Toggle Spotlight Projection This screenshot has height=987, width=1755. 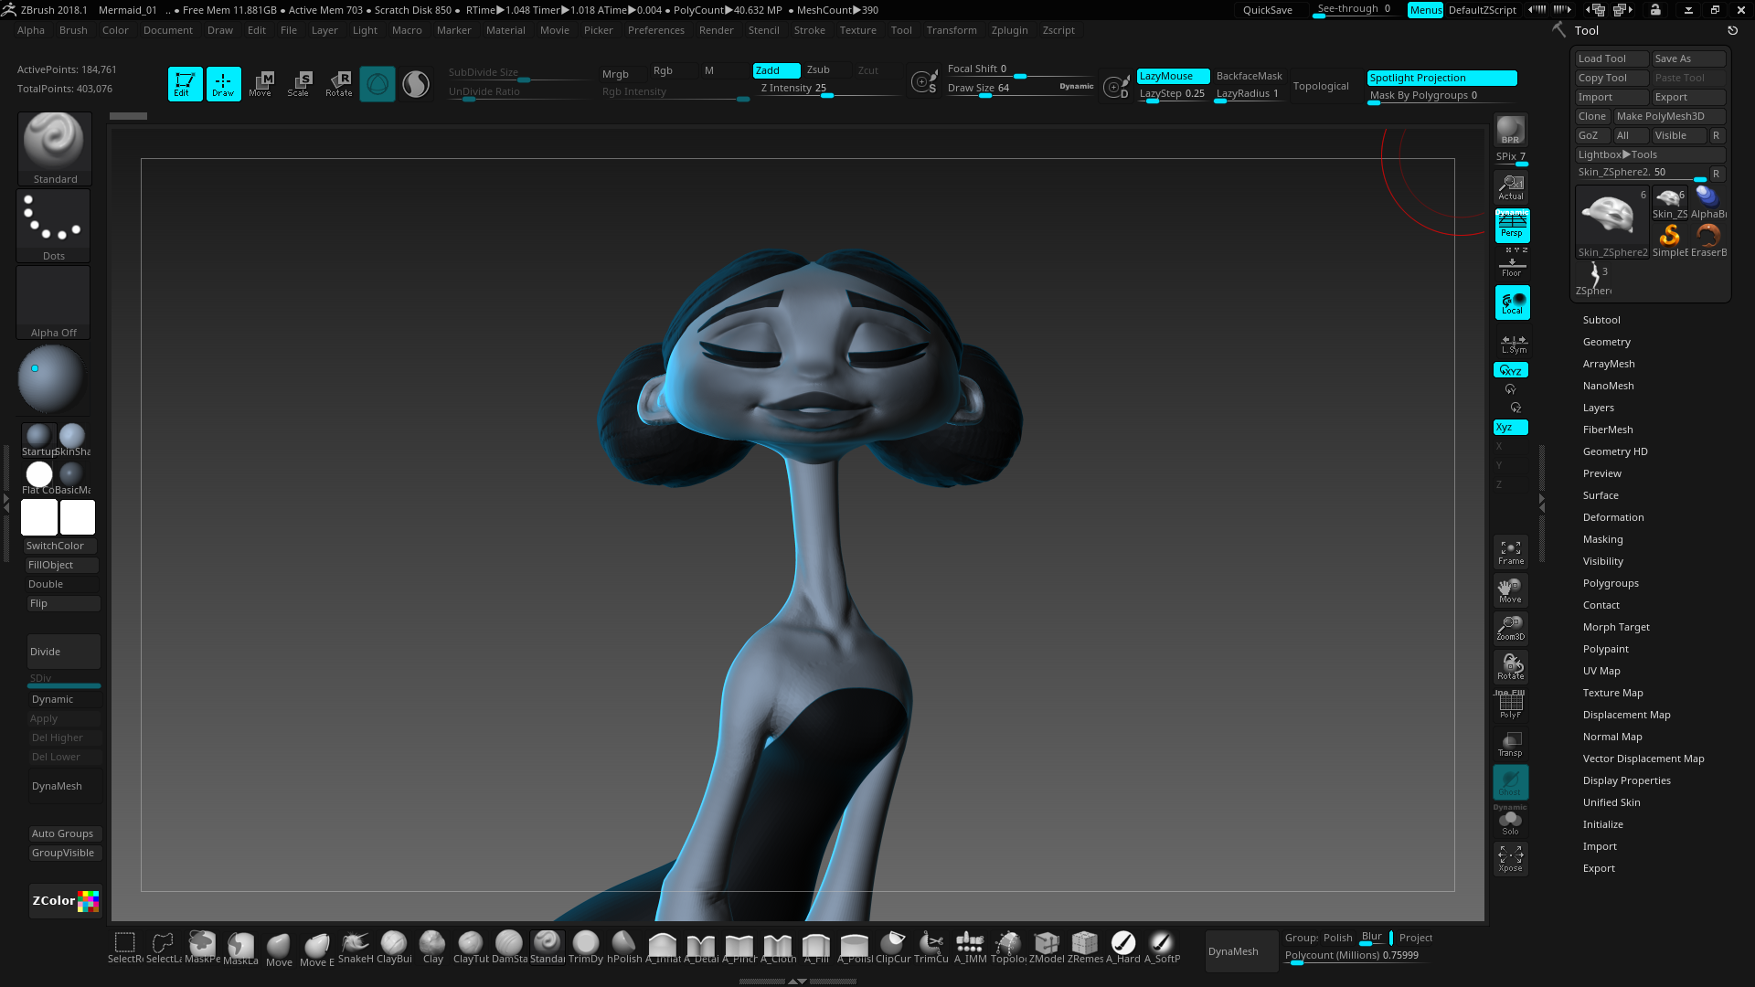(1441, 78)
